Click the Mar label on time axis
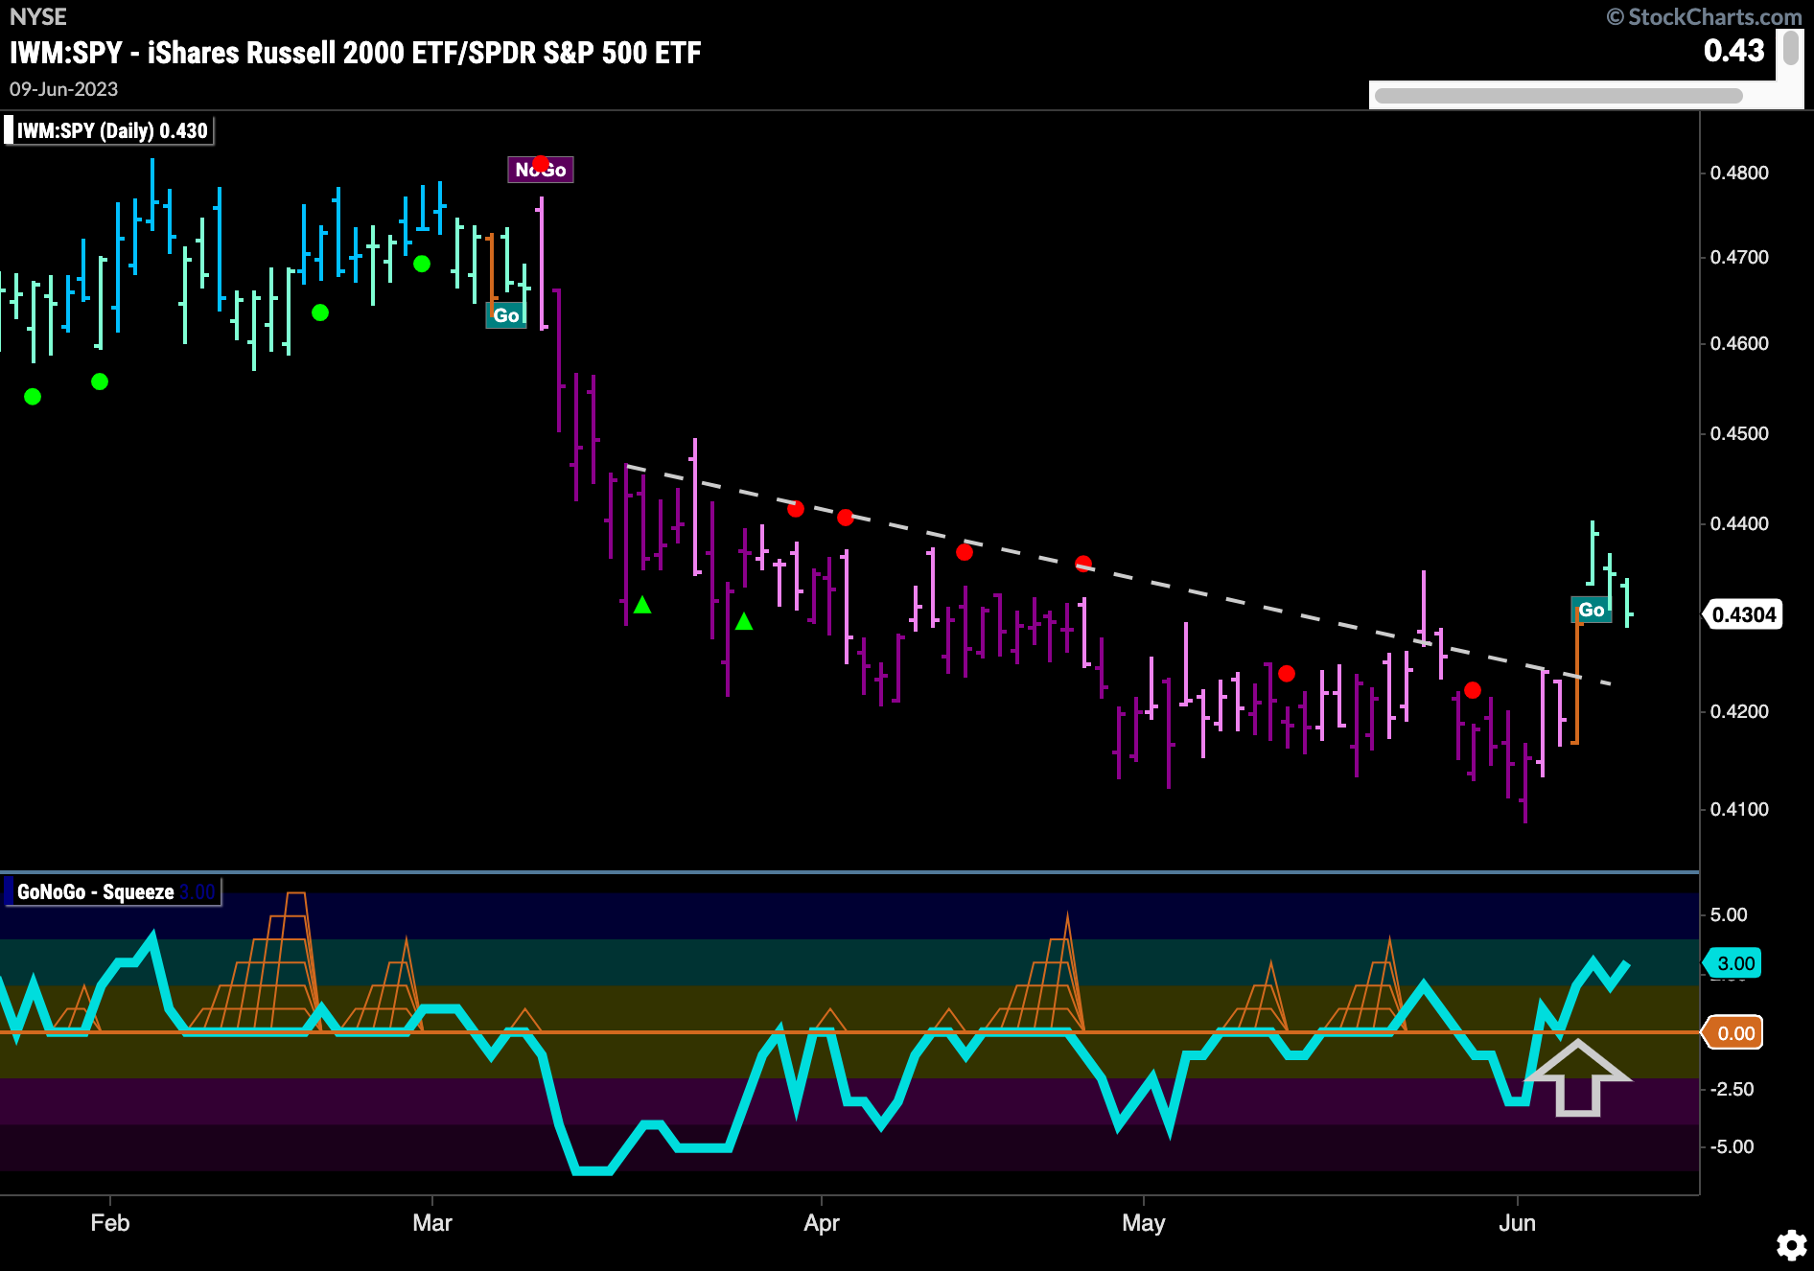The height and width of the screenshot is (1271, 1814). point(432,1223)
